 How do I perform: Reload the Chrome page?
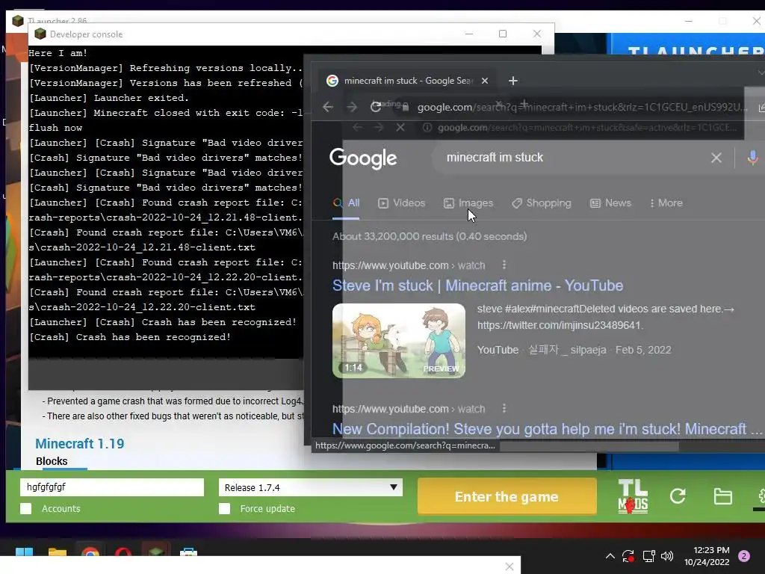click(x=375, y=107)
